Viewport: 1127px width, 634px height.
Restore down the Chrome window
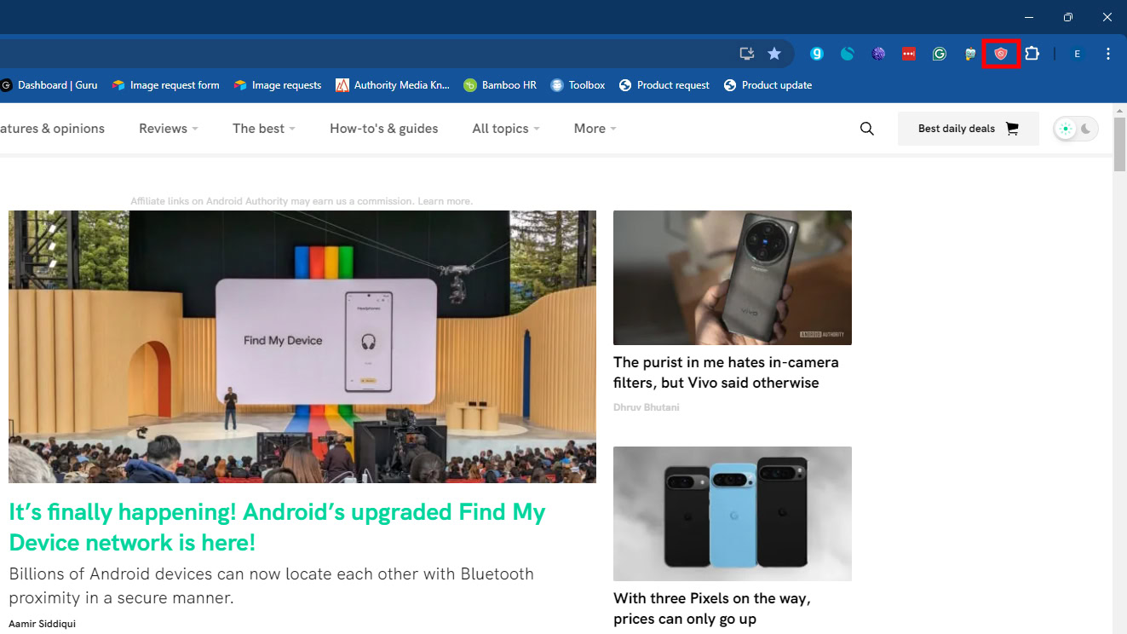click(x=1068, y=17)
